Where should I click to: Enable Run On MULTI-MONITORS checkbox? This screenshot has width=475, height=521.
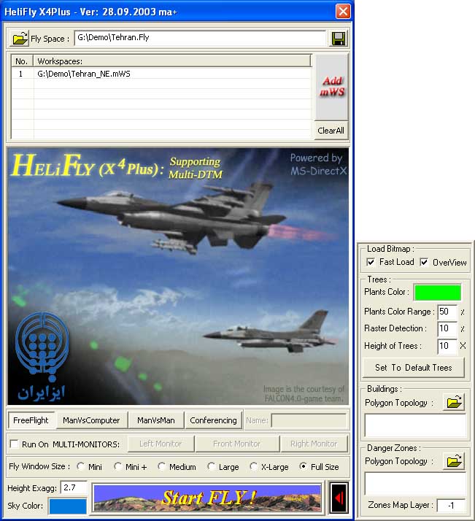click(15, 444)
